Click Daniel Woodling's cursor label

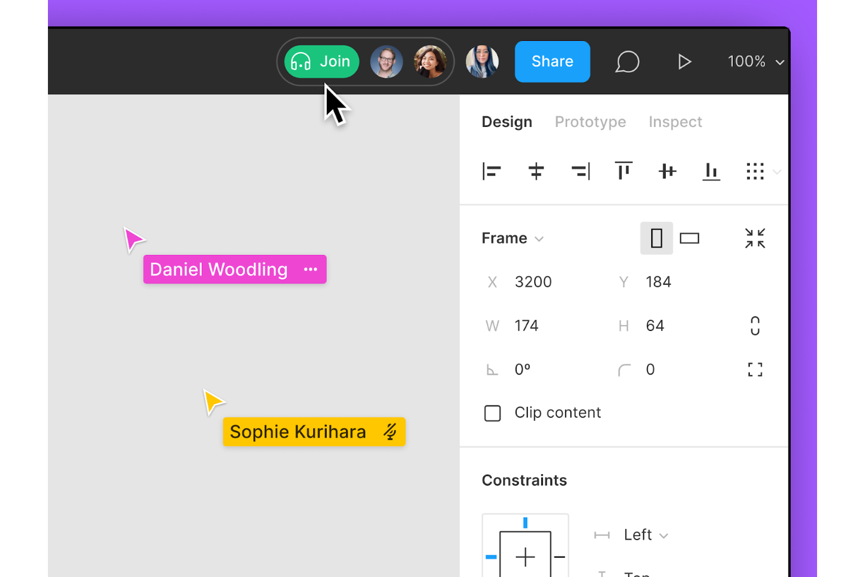(x=235, y=270)
